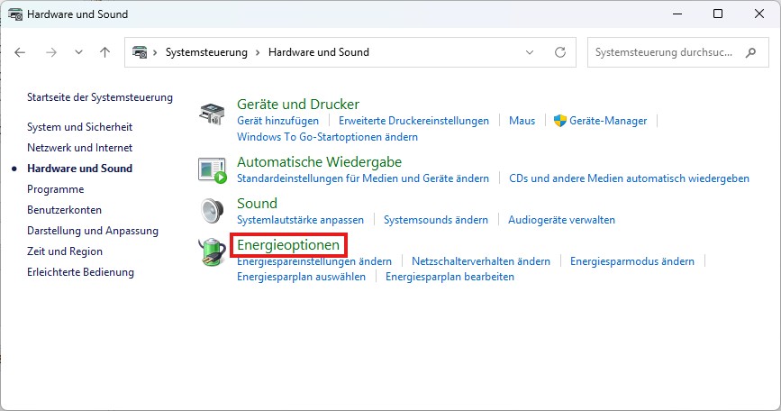Open Erleichterte Bedienung category
Viewport: 781px width, 411px height.
point(80,272)
